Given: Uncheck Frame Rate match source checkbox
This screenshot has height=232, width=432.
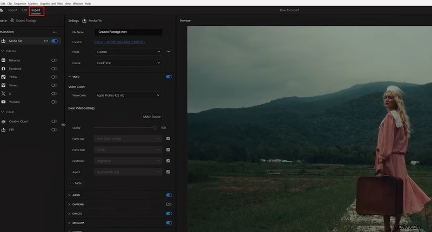Looking at the screenshot, I should [x=168, y=149].
